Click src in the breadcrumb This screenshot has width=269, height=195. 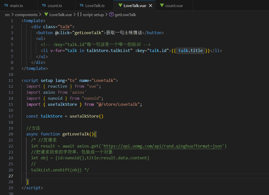(x=8, y=15)
